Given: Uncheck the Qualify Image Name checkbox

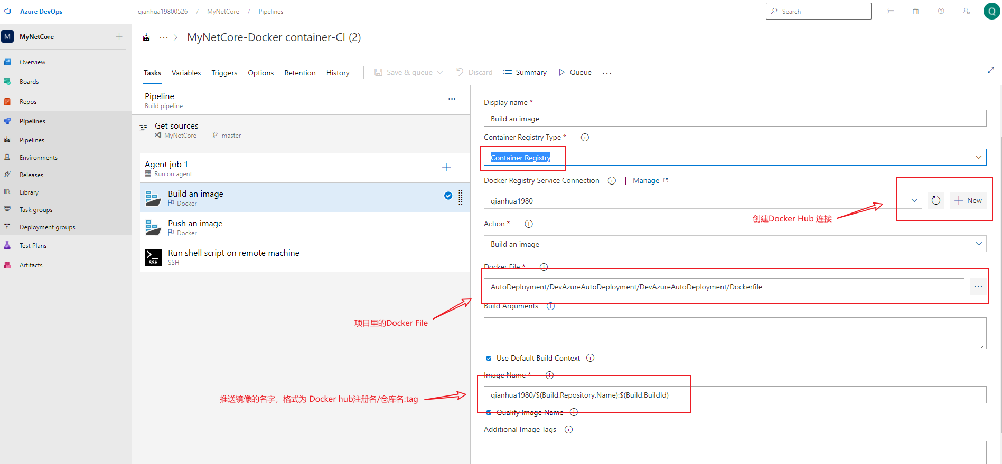Looking at the screenshot, I should (x=489, y=412).
